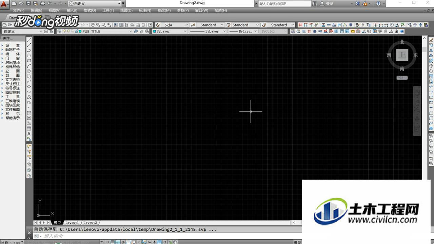Screen dimensions: 434x244
Task: Open the ByLayer color dropdown
Action: [170, 31]
